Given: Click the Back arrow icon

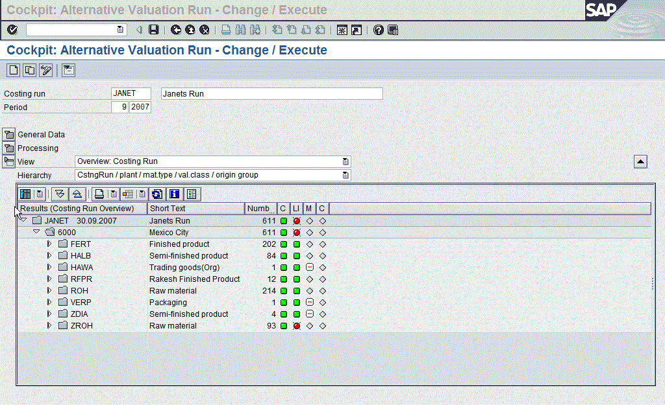Looking at the screenshot, I should [x=176, y=30].
